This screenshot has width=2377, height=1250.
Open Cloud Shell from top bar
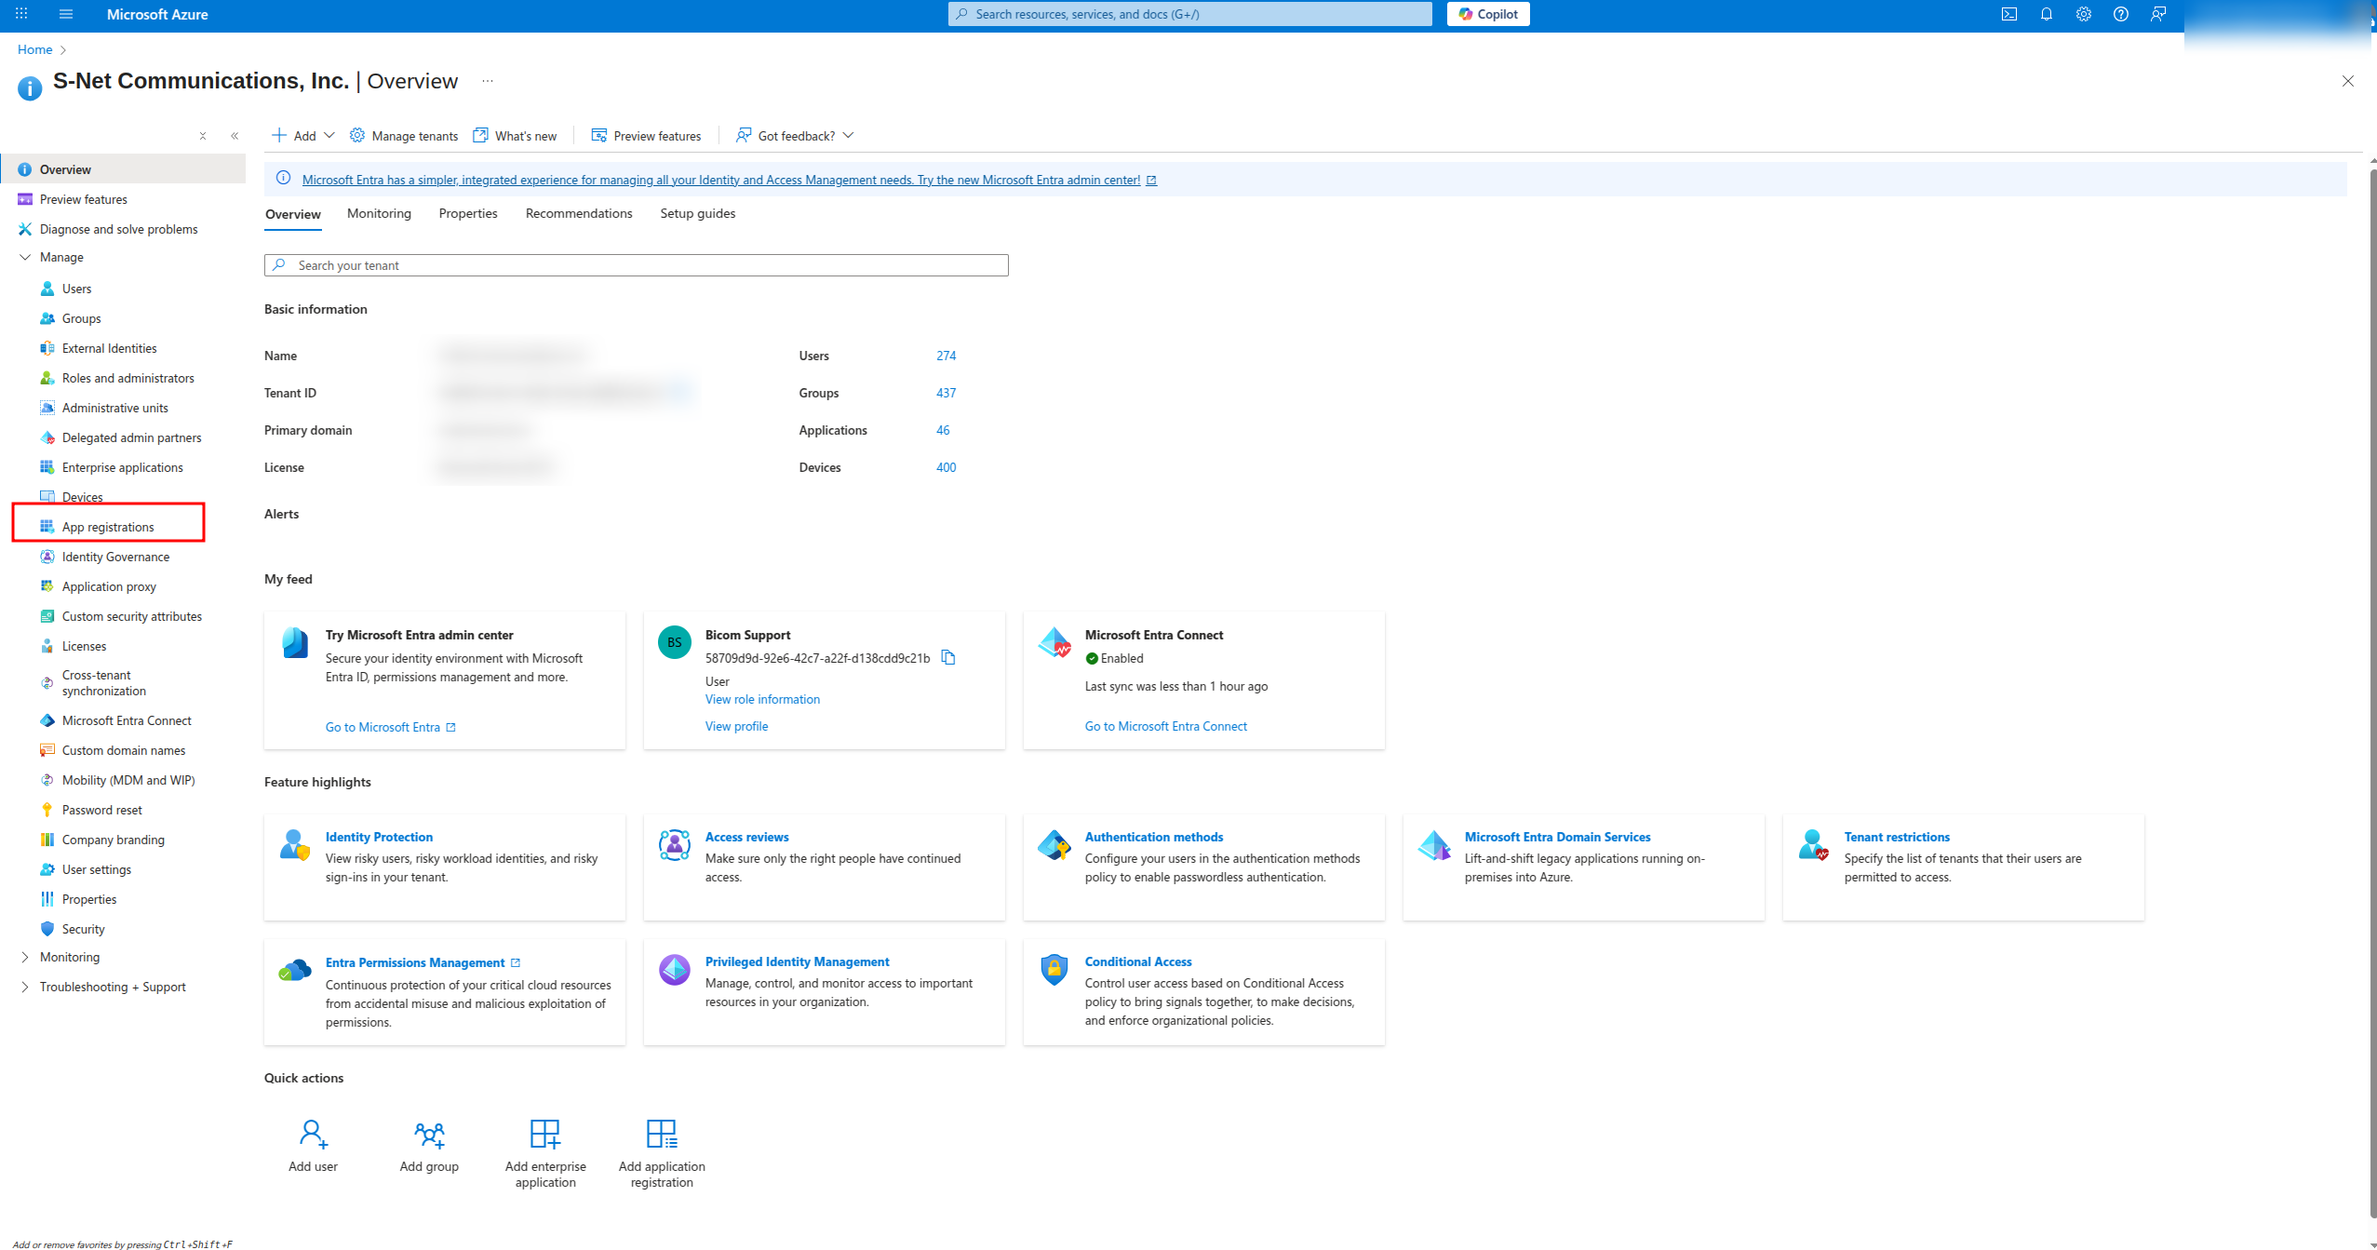[x=2009, y=14]
